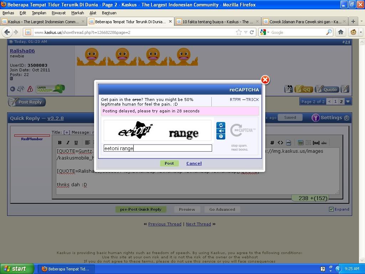Go back to the previous page
The image size is (365, 274).
pyautogui.click(x=7, y=32)
